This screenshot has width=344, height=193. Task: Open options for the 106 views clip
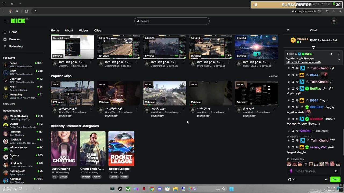pos(229,109)
